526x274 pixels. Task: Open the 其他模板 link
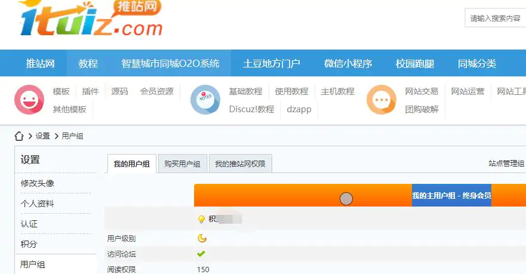pos(69,109)
